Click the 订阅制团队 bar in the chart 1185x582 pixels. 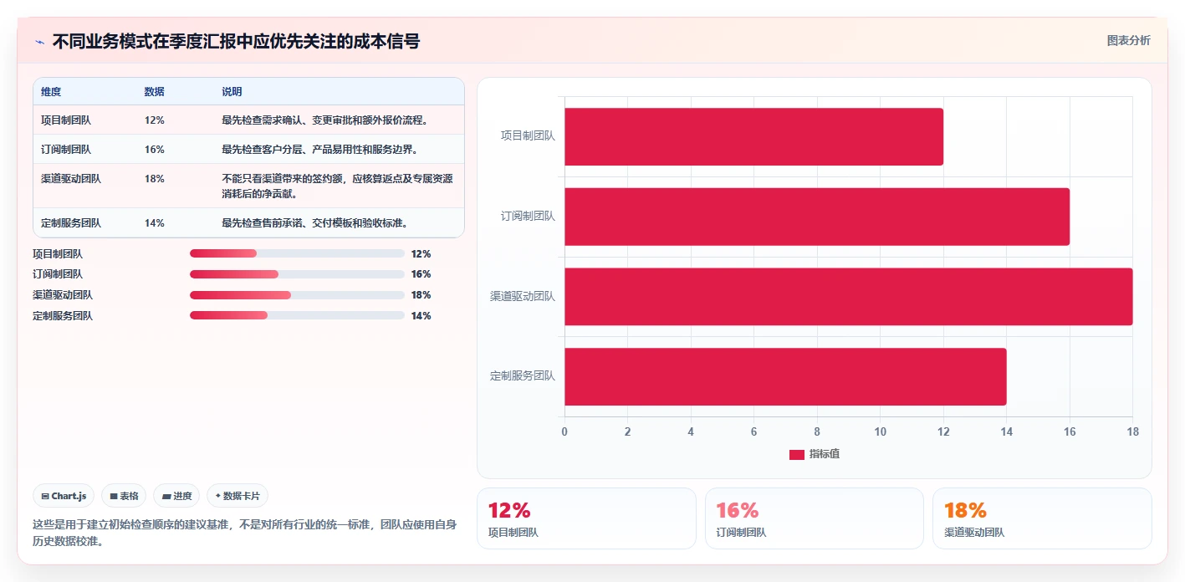[x=817, y=217]
